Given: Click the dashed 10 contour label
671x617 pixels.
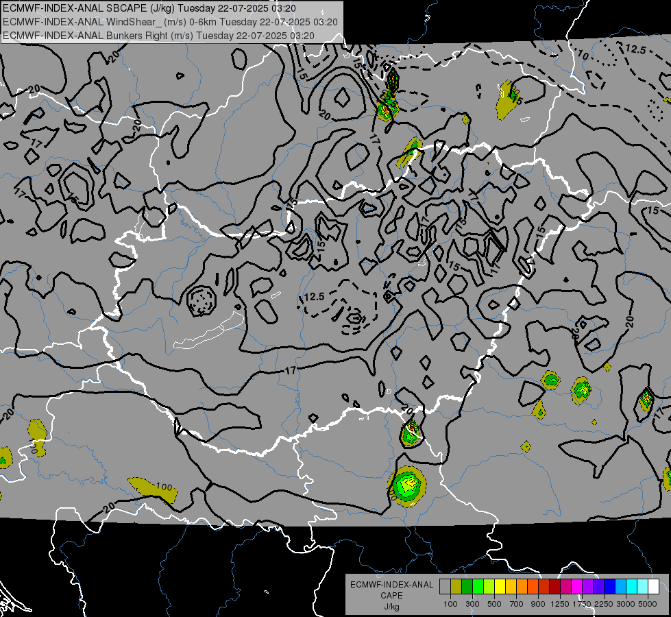Looking at the screenshot, I should (x=583, y=55).
